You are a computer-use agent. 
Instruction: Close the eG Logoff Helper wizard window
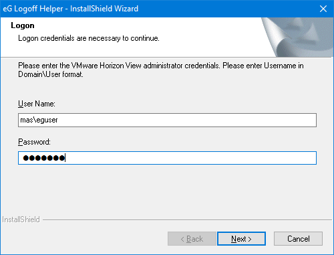323,9
